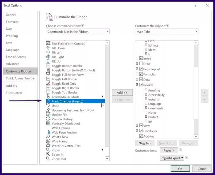Toggle the Review tab checkbox

click(x=141, y=85)
